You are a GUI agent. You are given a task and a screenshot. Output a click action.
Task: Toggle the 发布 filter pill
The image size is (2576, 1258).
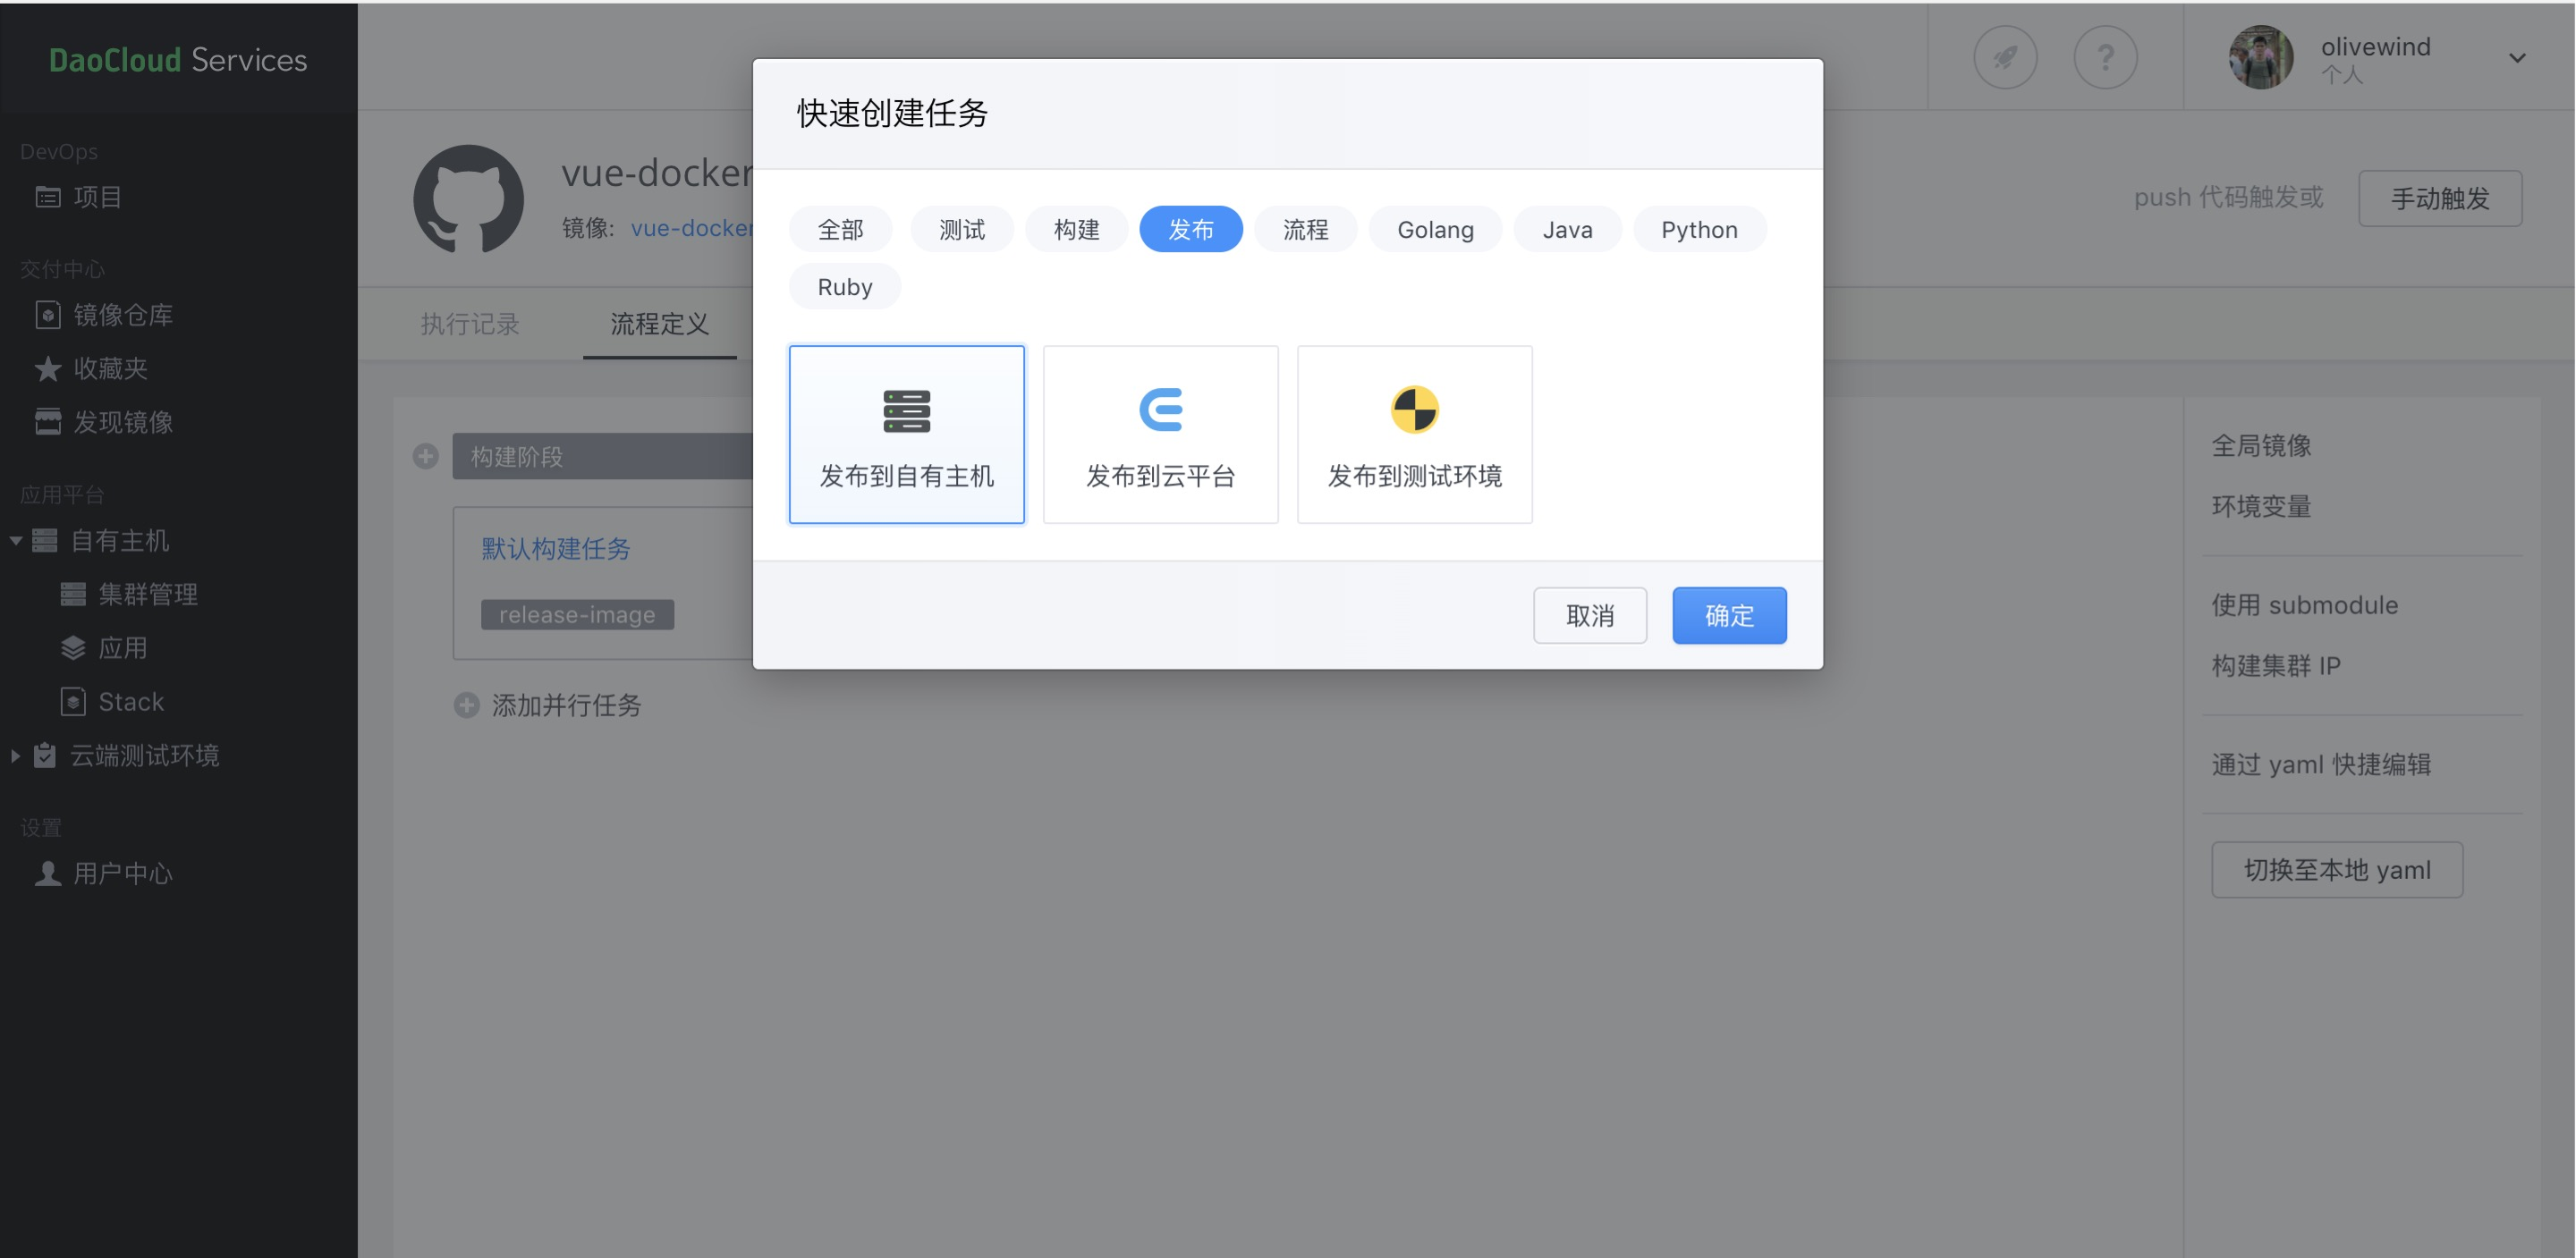point(1190,230)
